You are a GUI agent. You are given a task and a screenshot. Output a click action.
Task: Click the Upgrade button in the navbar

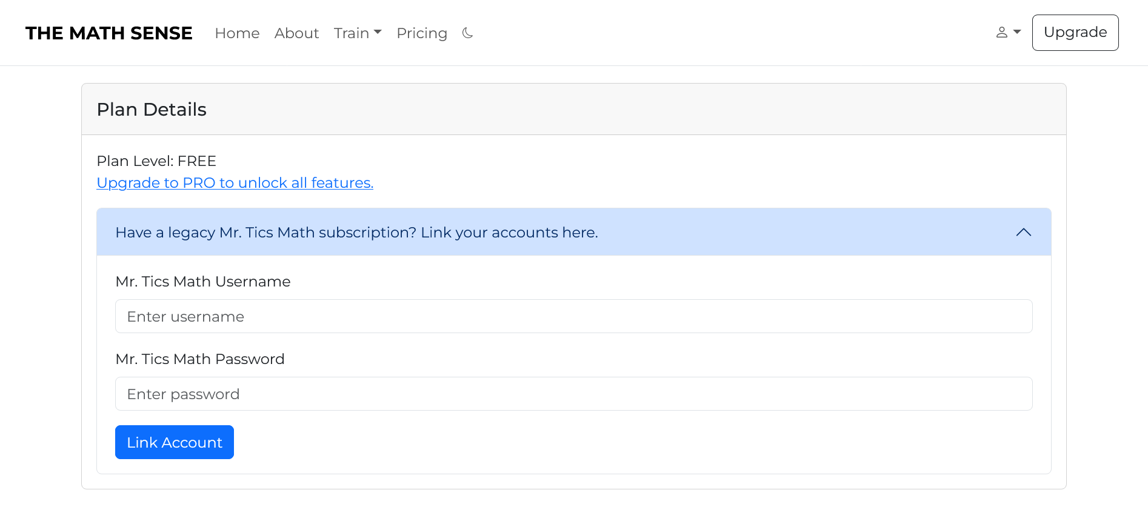click(x=1075, y=33)
